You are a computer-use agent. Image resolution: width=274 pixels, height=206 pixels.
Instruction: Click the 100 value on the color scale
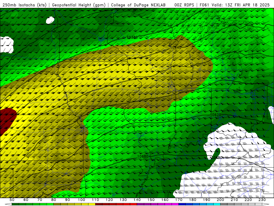82,200
